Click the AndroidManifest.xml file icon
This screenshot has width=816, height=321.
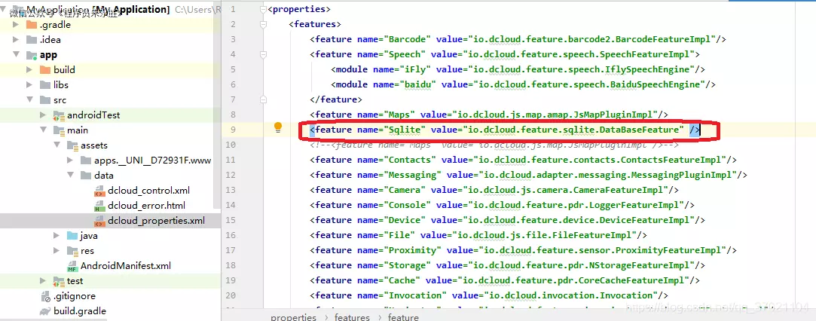(72, 266)
